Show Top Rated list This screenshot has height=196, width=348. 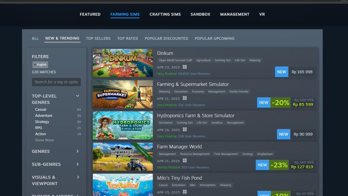[128, 38]
